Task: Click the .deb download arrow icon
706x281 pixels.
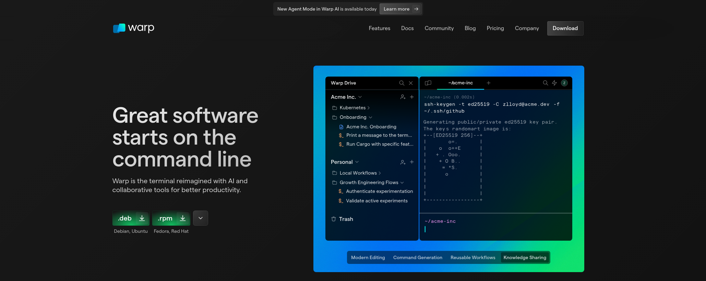Action: (142, 218)
